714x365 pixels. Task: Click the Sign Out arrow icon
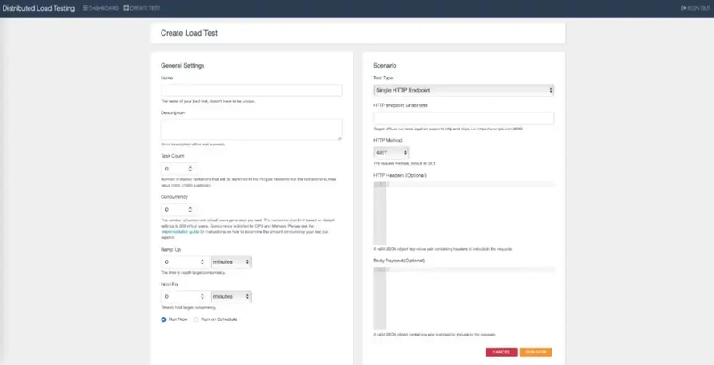(684, 8)
